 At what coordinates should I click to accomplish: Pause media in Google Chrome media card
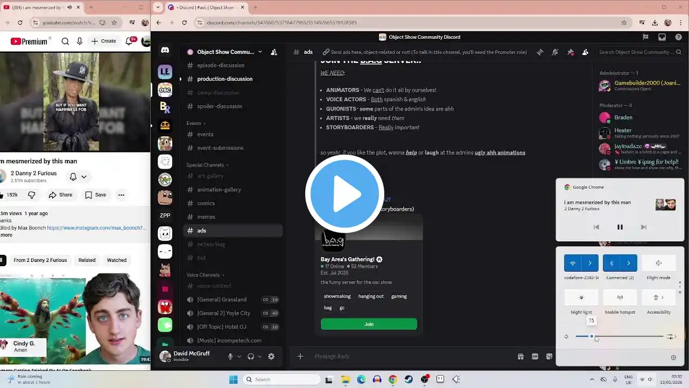point(620,227)
